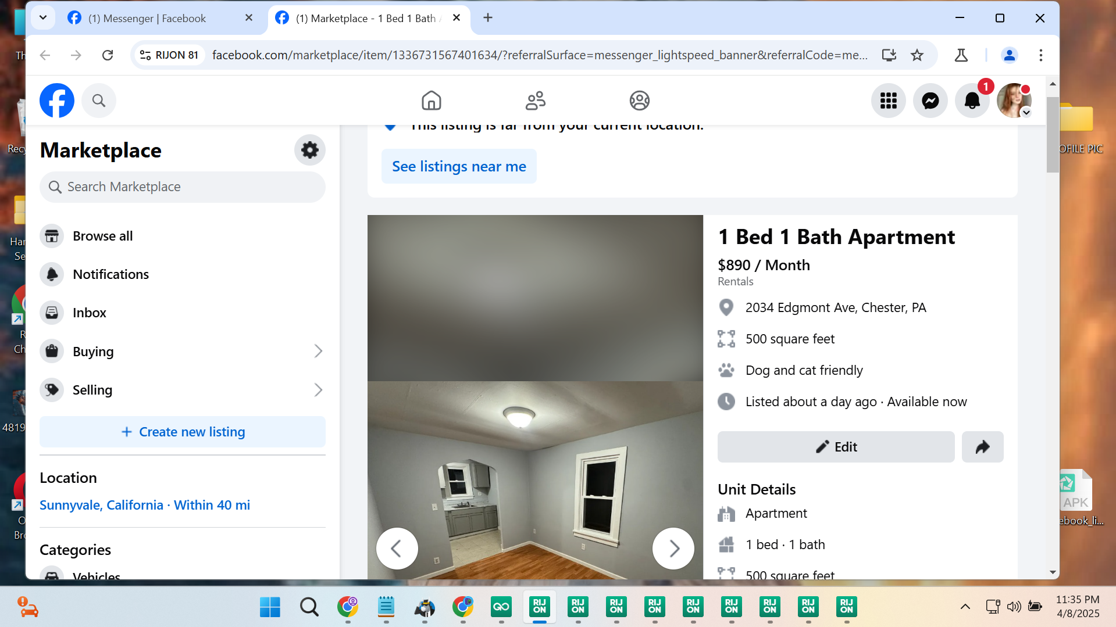Select Notifications in Marketplace sidebar
The image size is (1116, 627).
(183, 274)
